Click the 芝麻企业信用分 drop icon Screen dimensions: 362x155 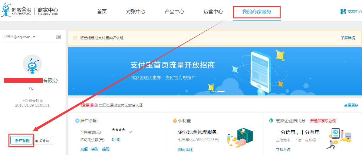271,121
